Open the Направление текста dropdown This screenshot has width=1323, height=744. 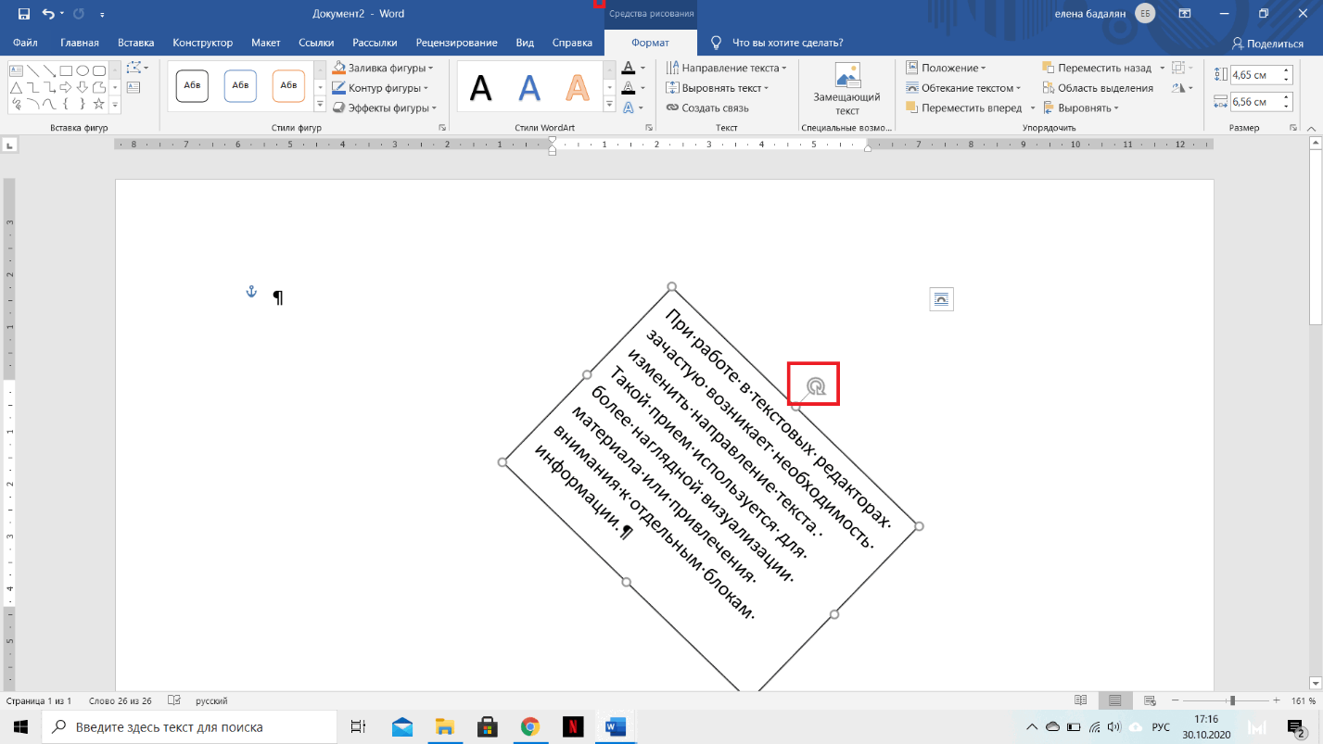726,68
